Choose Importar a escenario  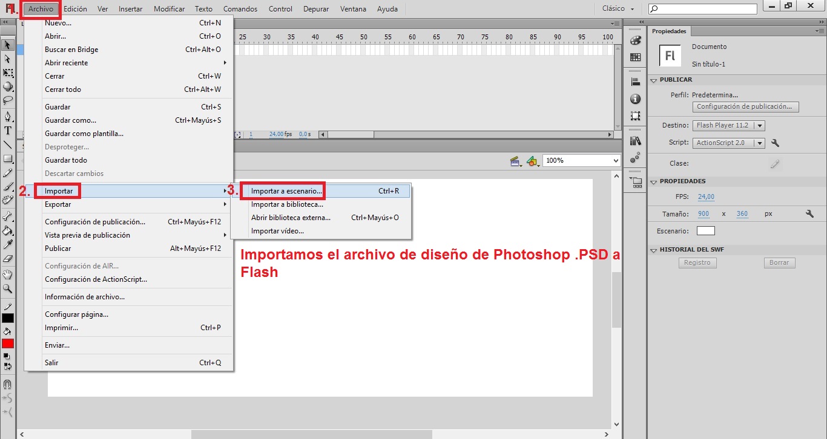tap(321, 191)
